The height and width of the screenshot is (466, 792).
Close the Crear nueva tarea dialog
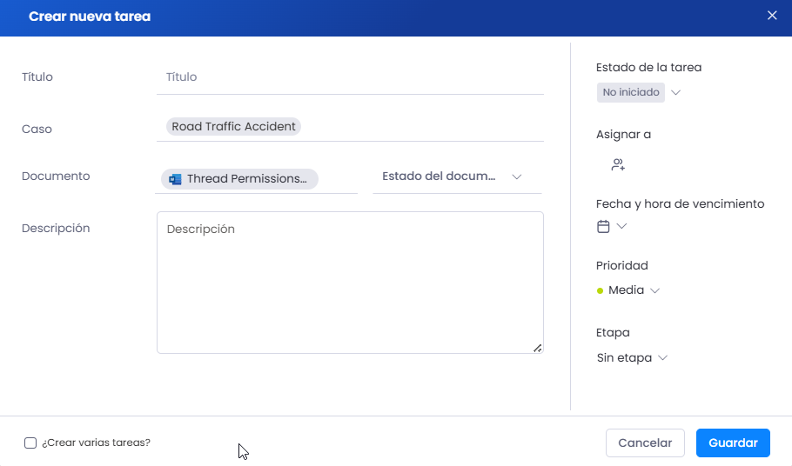coord(772,16)
